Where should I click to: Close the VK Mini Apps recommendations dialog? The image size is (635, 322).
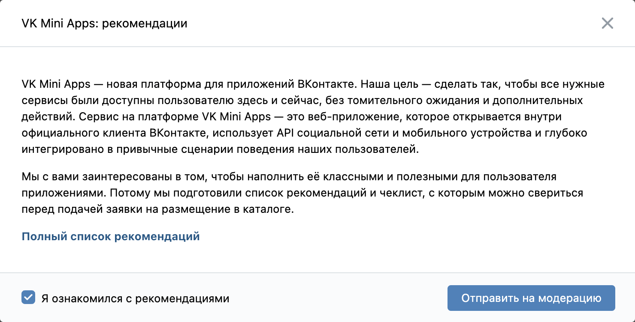(608, 24)
